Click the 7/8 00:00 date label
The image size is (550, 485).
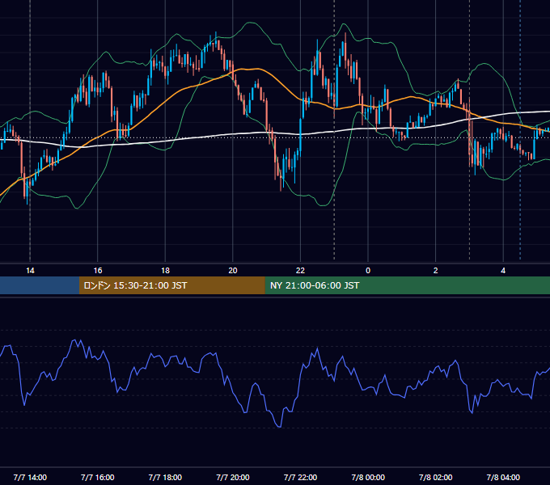tap(368, 478)
